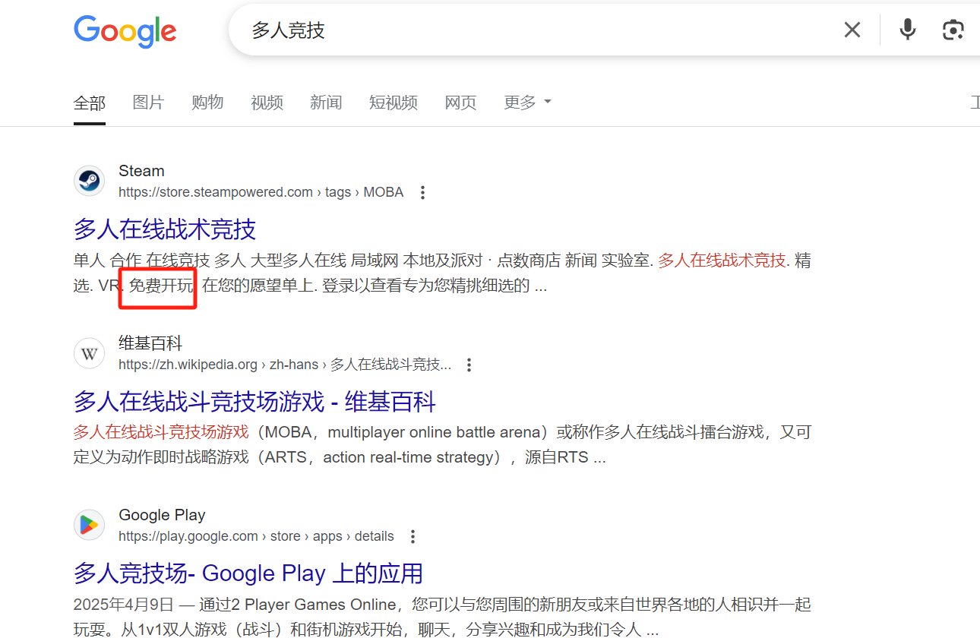Switch to the 短视频 tab

[x=394, y=103]
